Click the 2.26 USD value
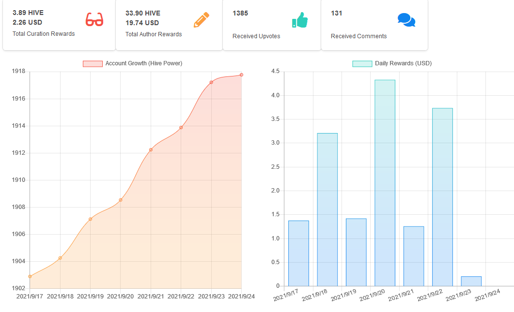 coord(27,22)
